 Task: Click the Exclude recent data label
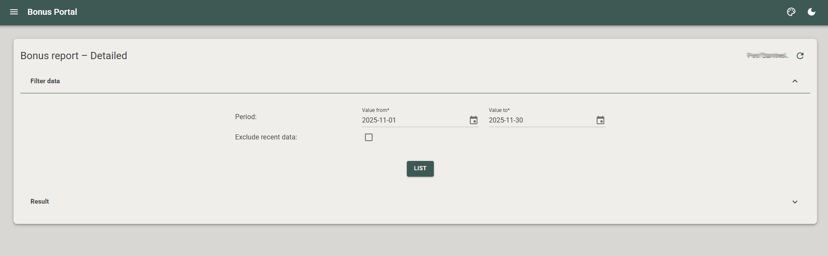[266, 137]
